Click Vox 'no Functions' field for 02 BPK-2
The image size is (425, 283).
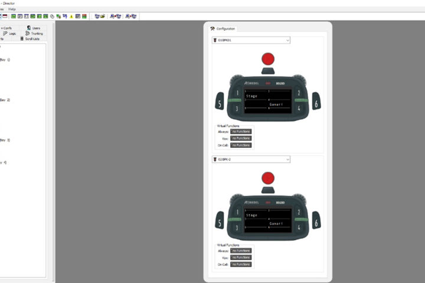[241, 257]
